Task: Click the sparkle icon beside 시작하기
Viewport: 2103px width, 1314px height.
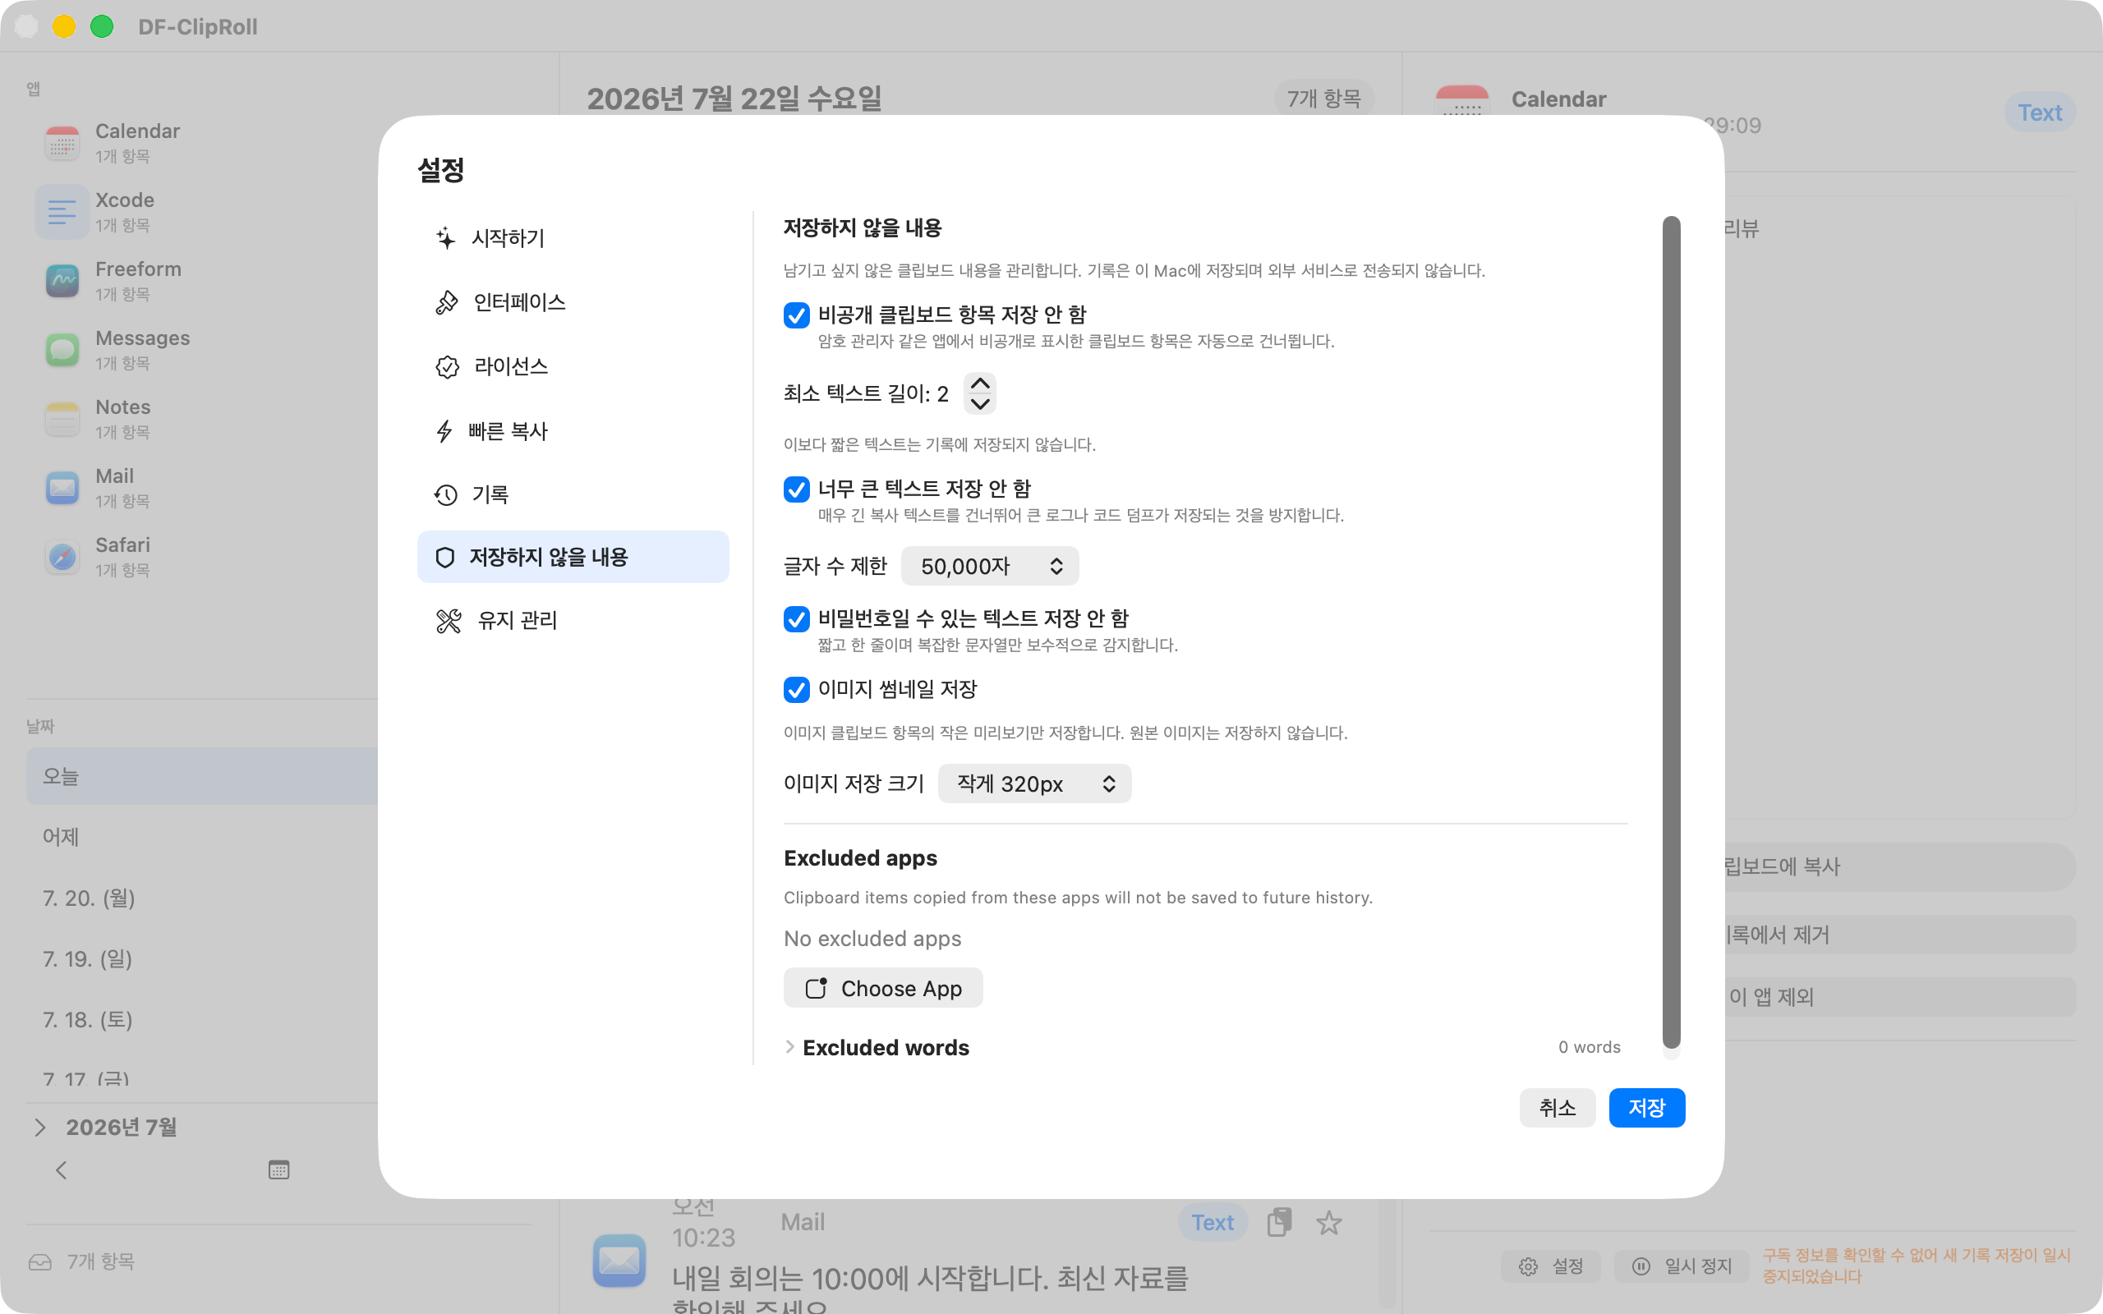Action: (x=446, y=238)
